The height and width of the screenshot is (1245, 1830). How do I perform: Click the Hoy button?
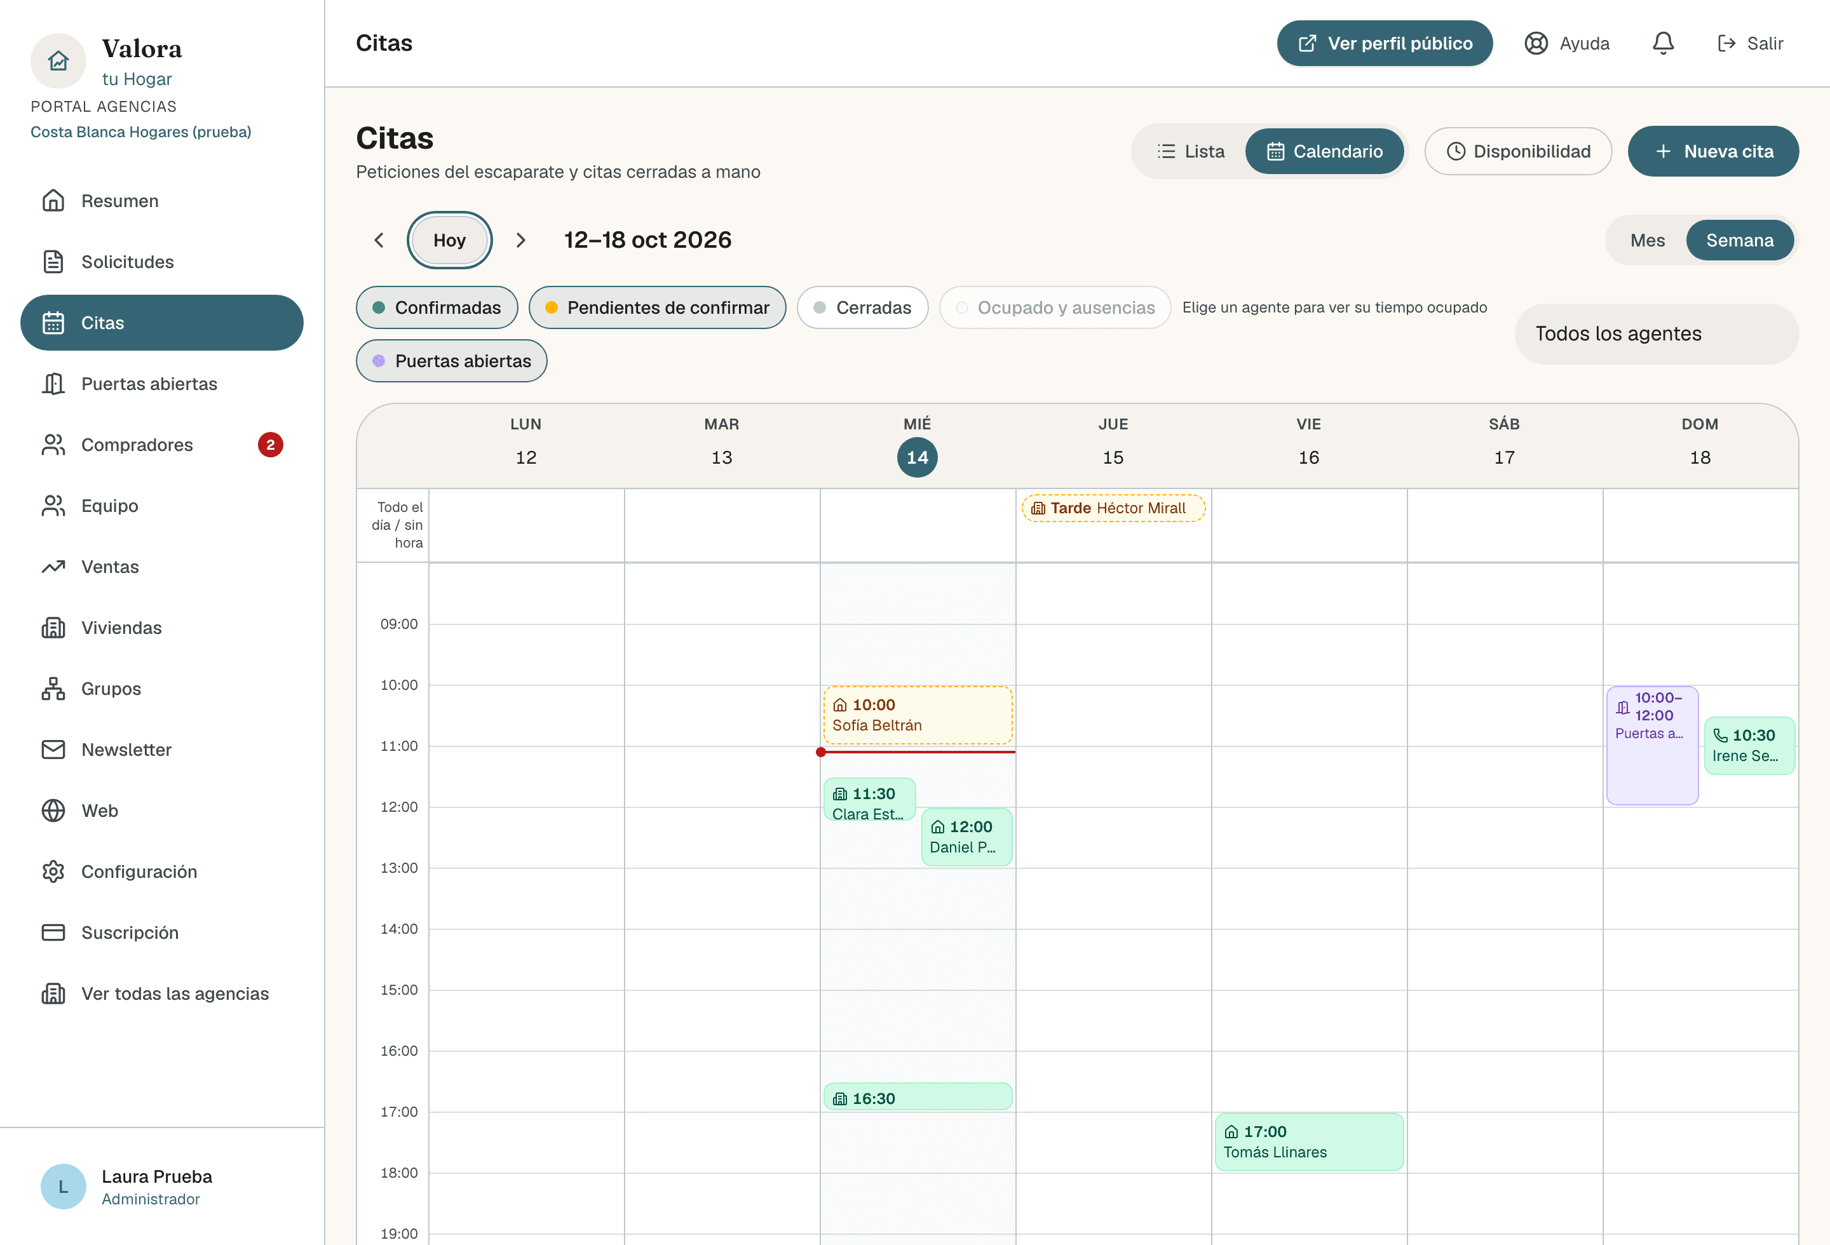point(450,240)
